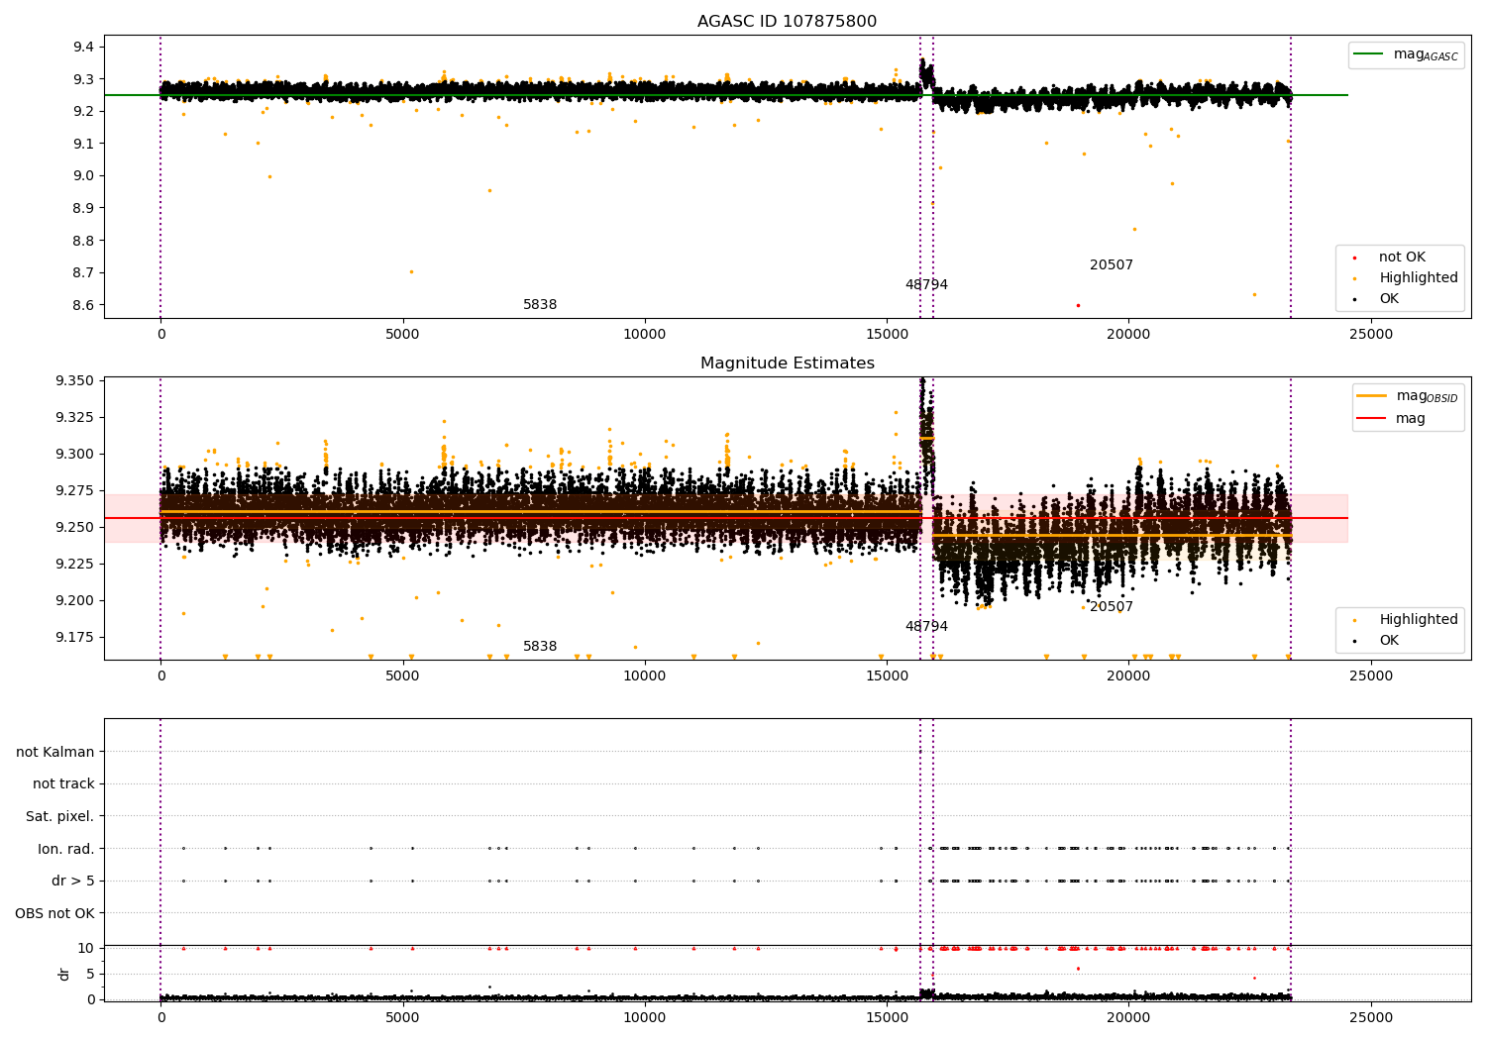Click the '9.350' y-axis tick label
1486x1040 pixels.
point(74,381)
